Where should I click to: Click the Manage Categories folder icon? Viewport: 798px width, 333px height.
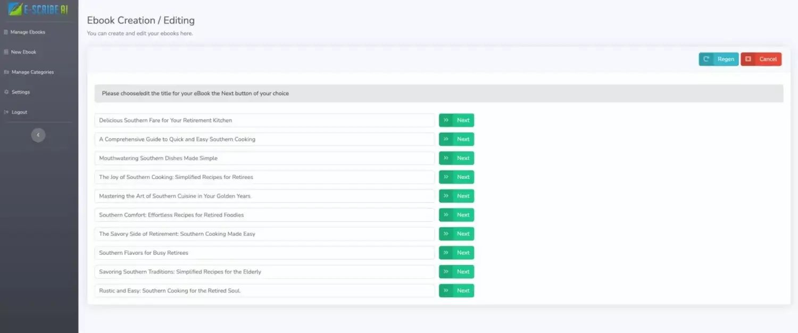[x=6, y=72]
